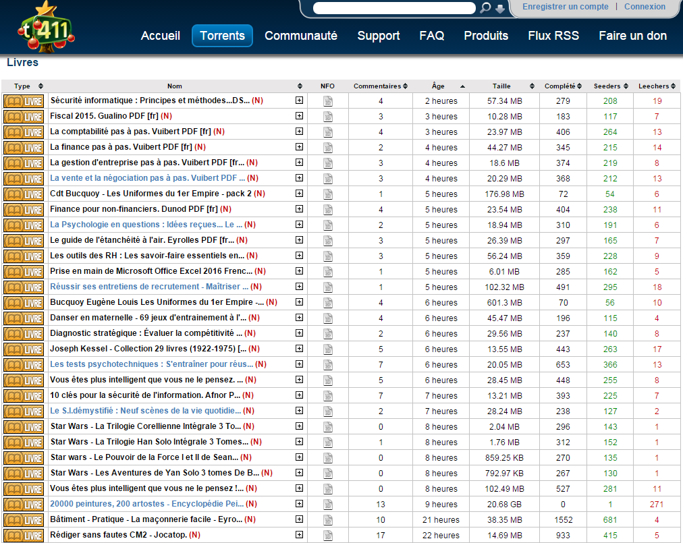Expand plus box for Star Wars Trilogie Corellienne
The height and width of the screenshot is (543, 683).
click(x=299, y=426)
